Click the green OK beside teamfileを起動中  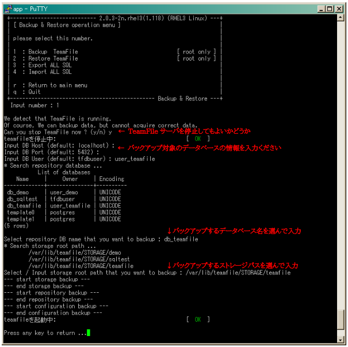pyautogui.click(x=198, y=319)
